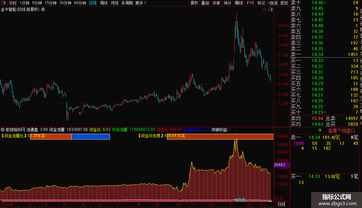Click the 20.00 price axis label
The image size is (362, 208).
pos(283,26)
